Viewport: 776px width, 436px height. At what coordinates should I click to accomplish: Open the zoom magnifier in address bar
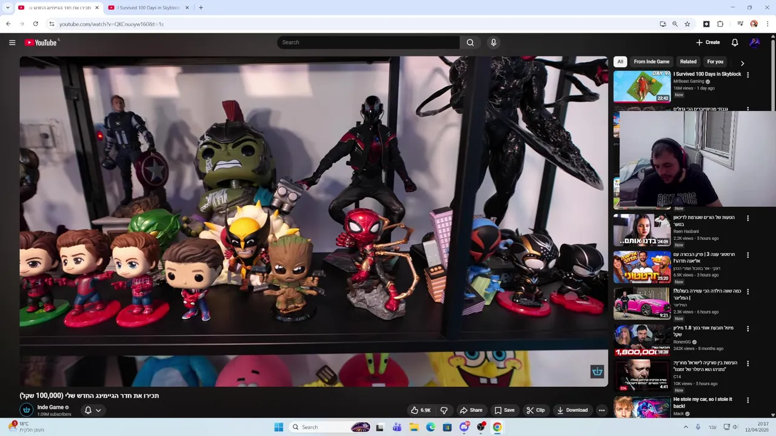coord(675,24)
